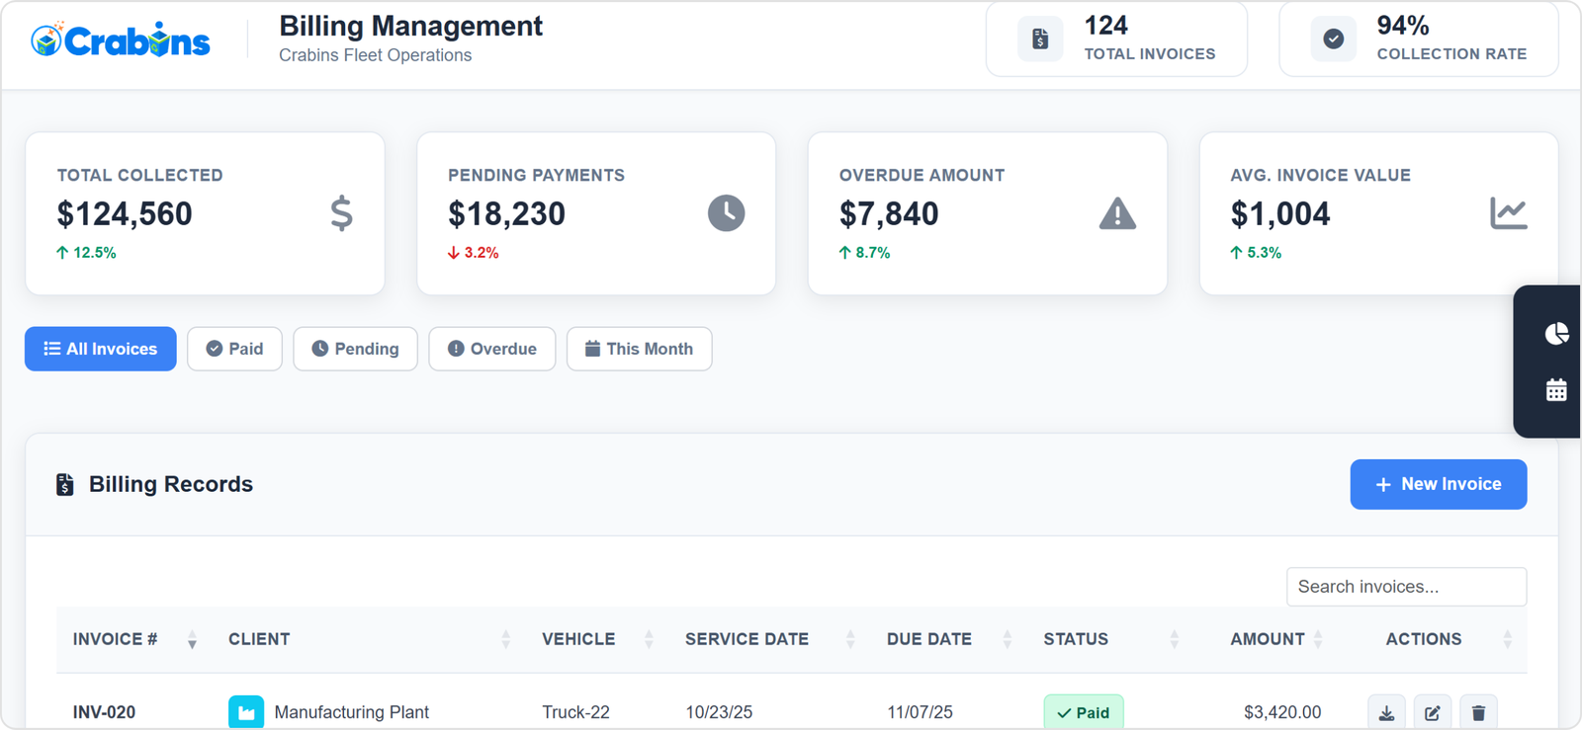Delete invoice INV-020
This screenshot has height=730, width=1582.
click(x=1478, y=712)
